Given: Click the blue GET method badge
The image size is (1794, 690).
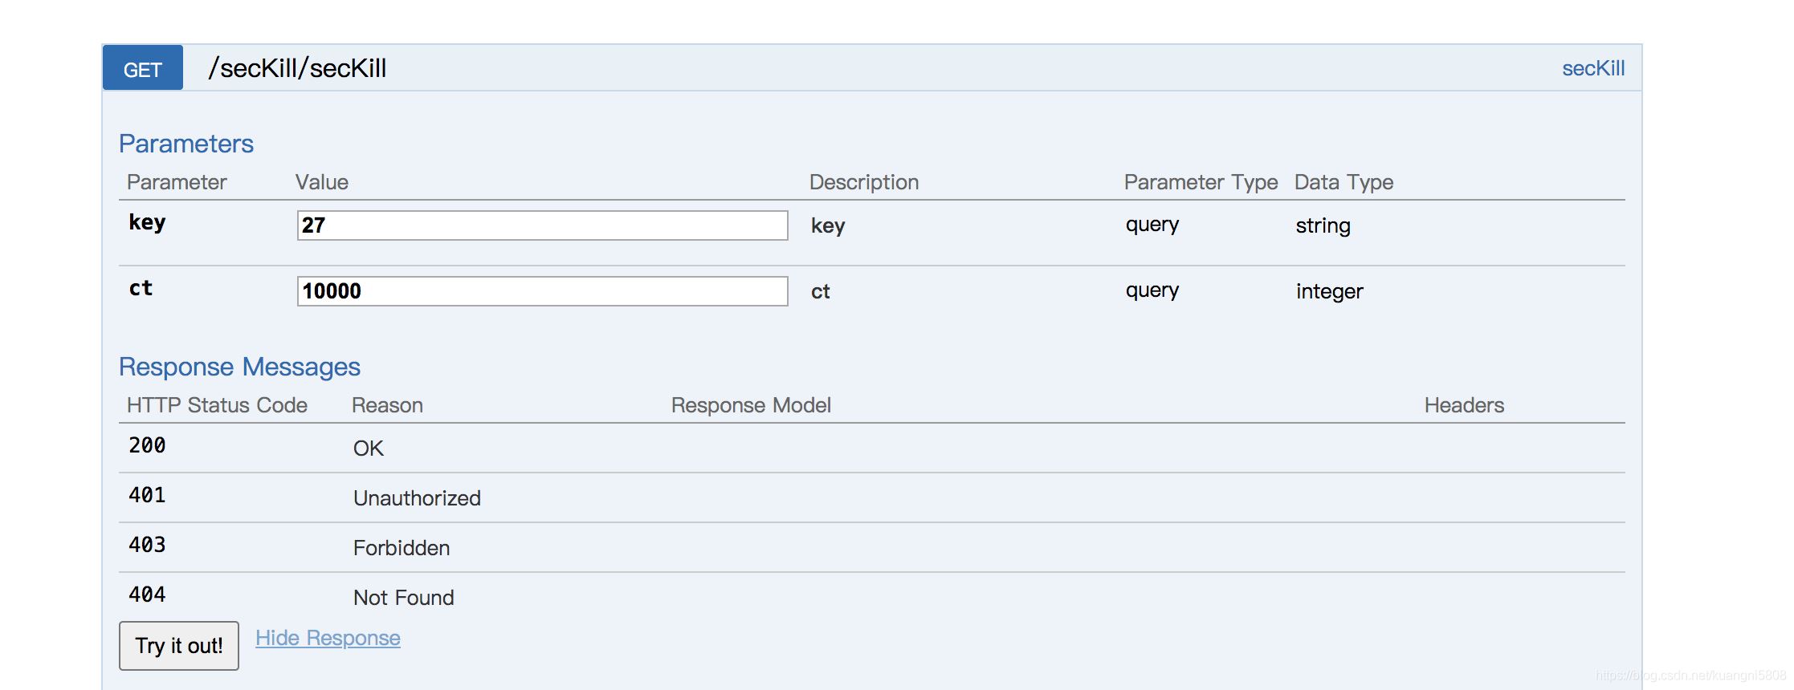Looking at the screenshot, I should tap(143, 69).
